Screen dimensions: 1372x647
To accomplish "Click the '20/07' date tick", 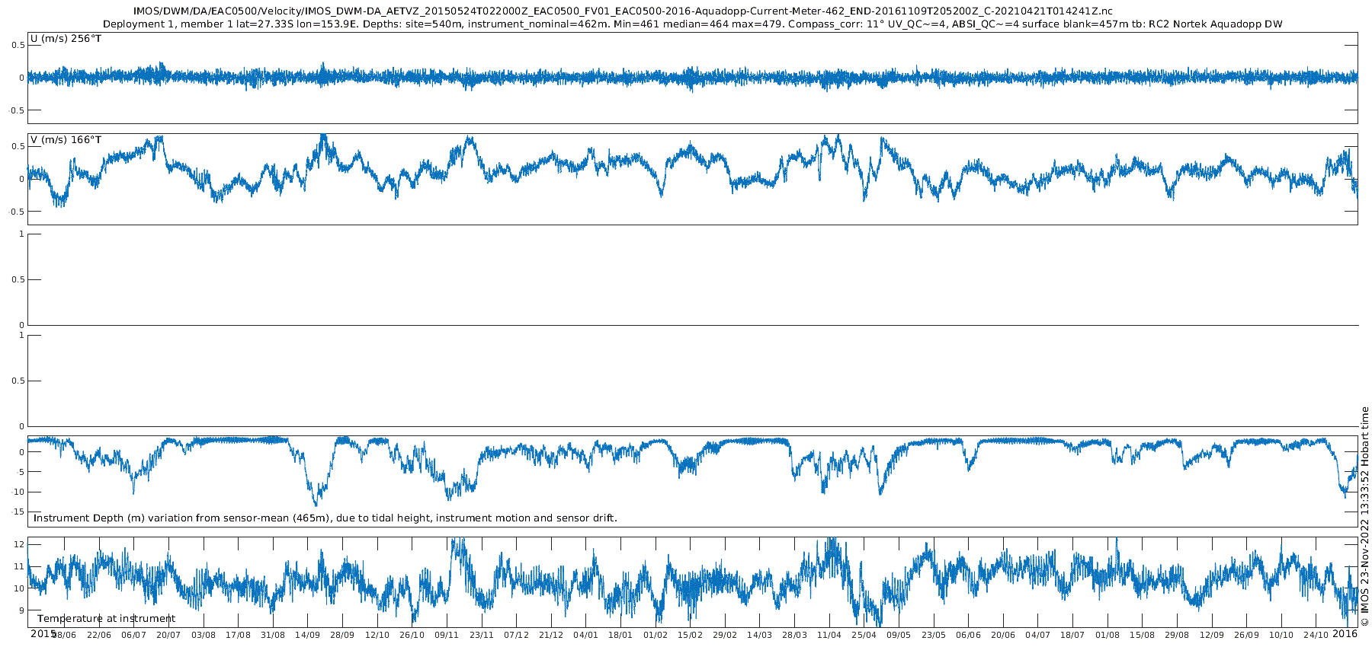I will pyautogui.click(x=168, y=636).
